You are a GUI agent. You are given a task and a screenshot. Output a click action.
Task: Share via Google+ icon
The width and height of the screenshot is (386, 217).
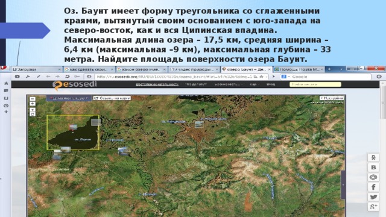coord(373,207)
